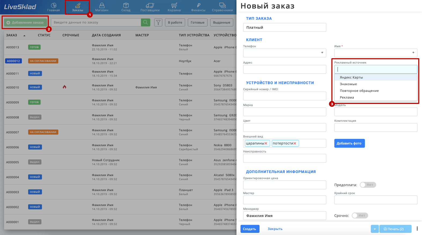The image size is (422, 235).
Task: Choose Реклама option
Action: point(376,97)
